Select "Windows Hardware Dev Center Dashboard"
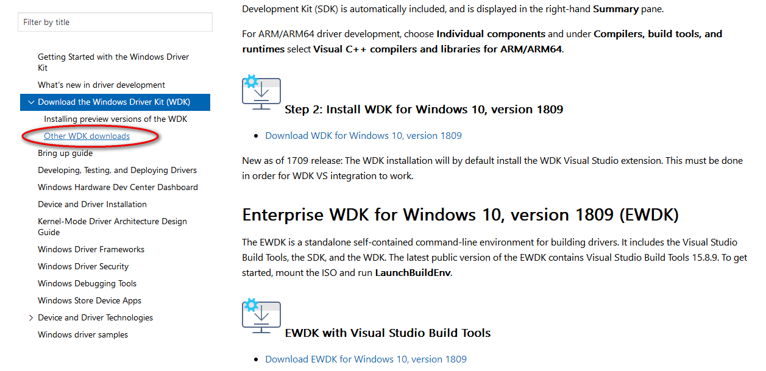This screenshot has height=371, width=766. tap(118, 187)
